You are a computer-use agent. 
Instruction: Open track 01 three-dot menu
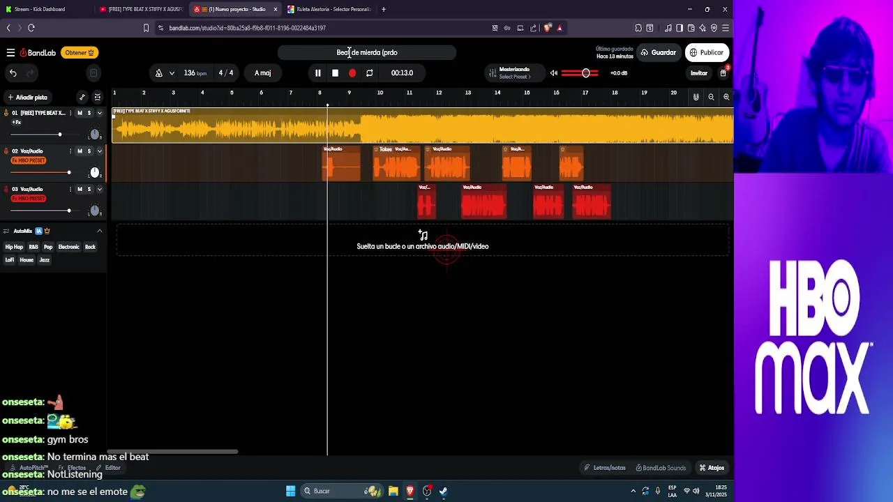coord(70,113)
